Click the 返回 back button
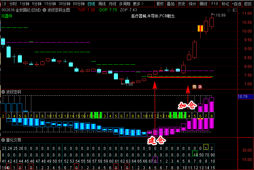 coord(247,4)
